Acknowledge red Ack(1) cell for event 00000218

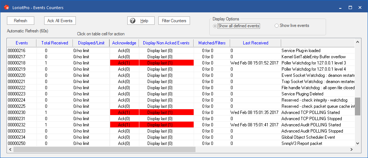click(x=124, y=63)
